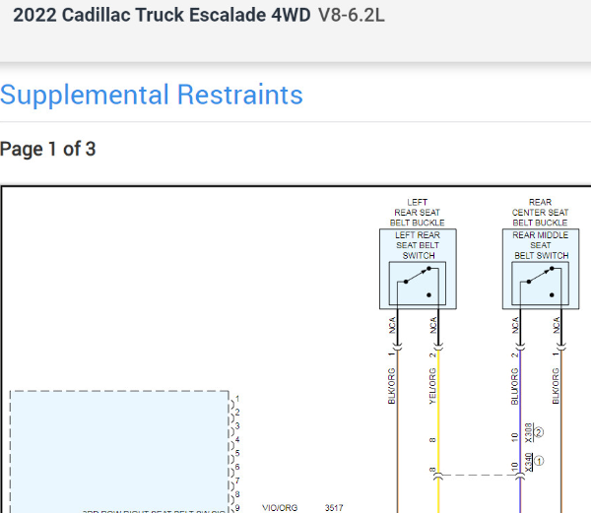Click the circled 2 marker beside X308
This screenshot has height=513, width=591.
click(x=539, y=431)
